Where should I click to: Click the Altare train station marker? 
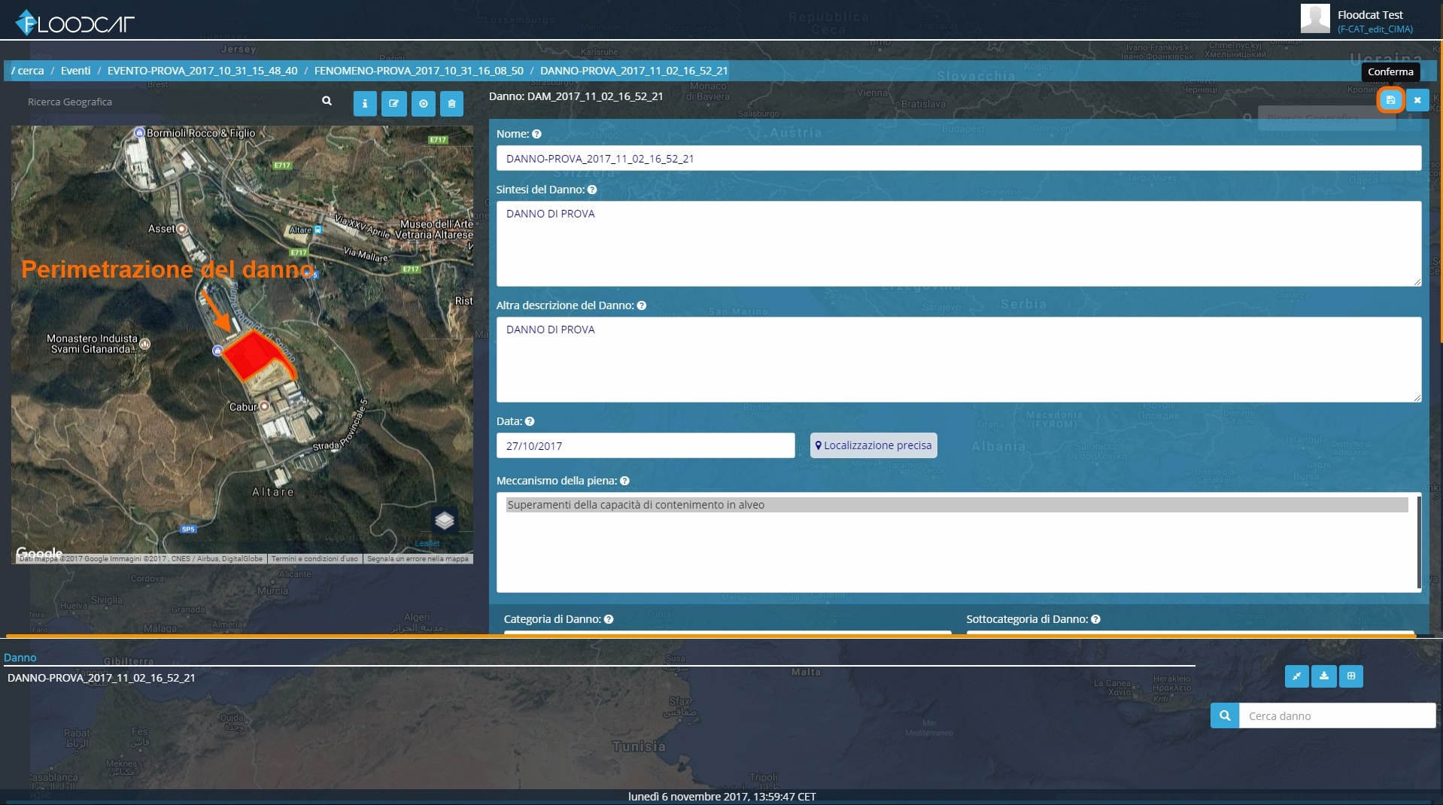point(317,229)
